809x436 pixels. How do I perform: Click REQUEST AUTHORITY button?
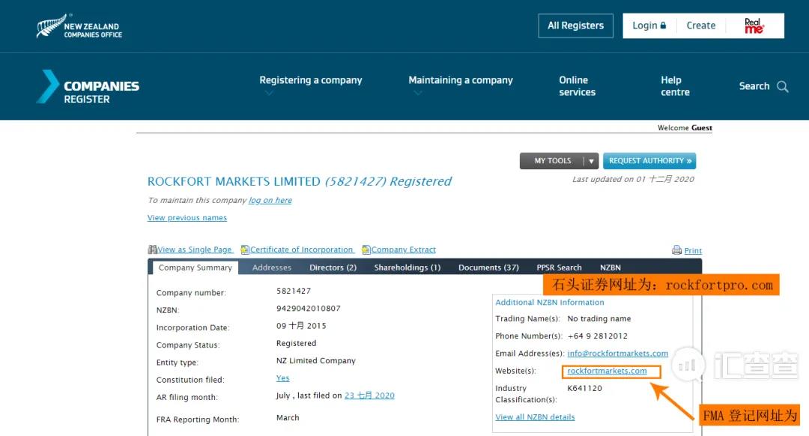[x=649, y=161]
